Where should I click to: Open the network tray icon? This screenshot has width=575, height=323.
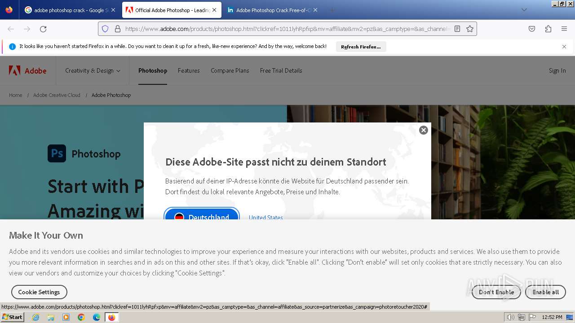click(x=521, y=317)
